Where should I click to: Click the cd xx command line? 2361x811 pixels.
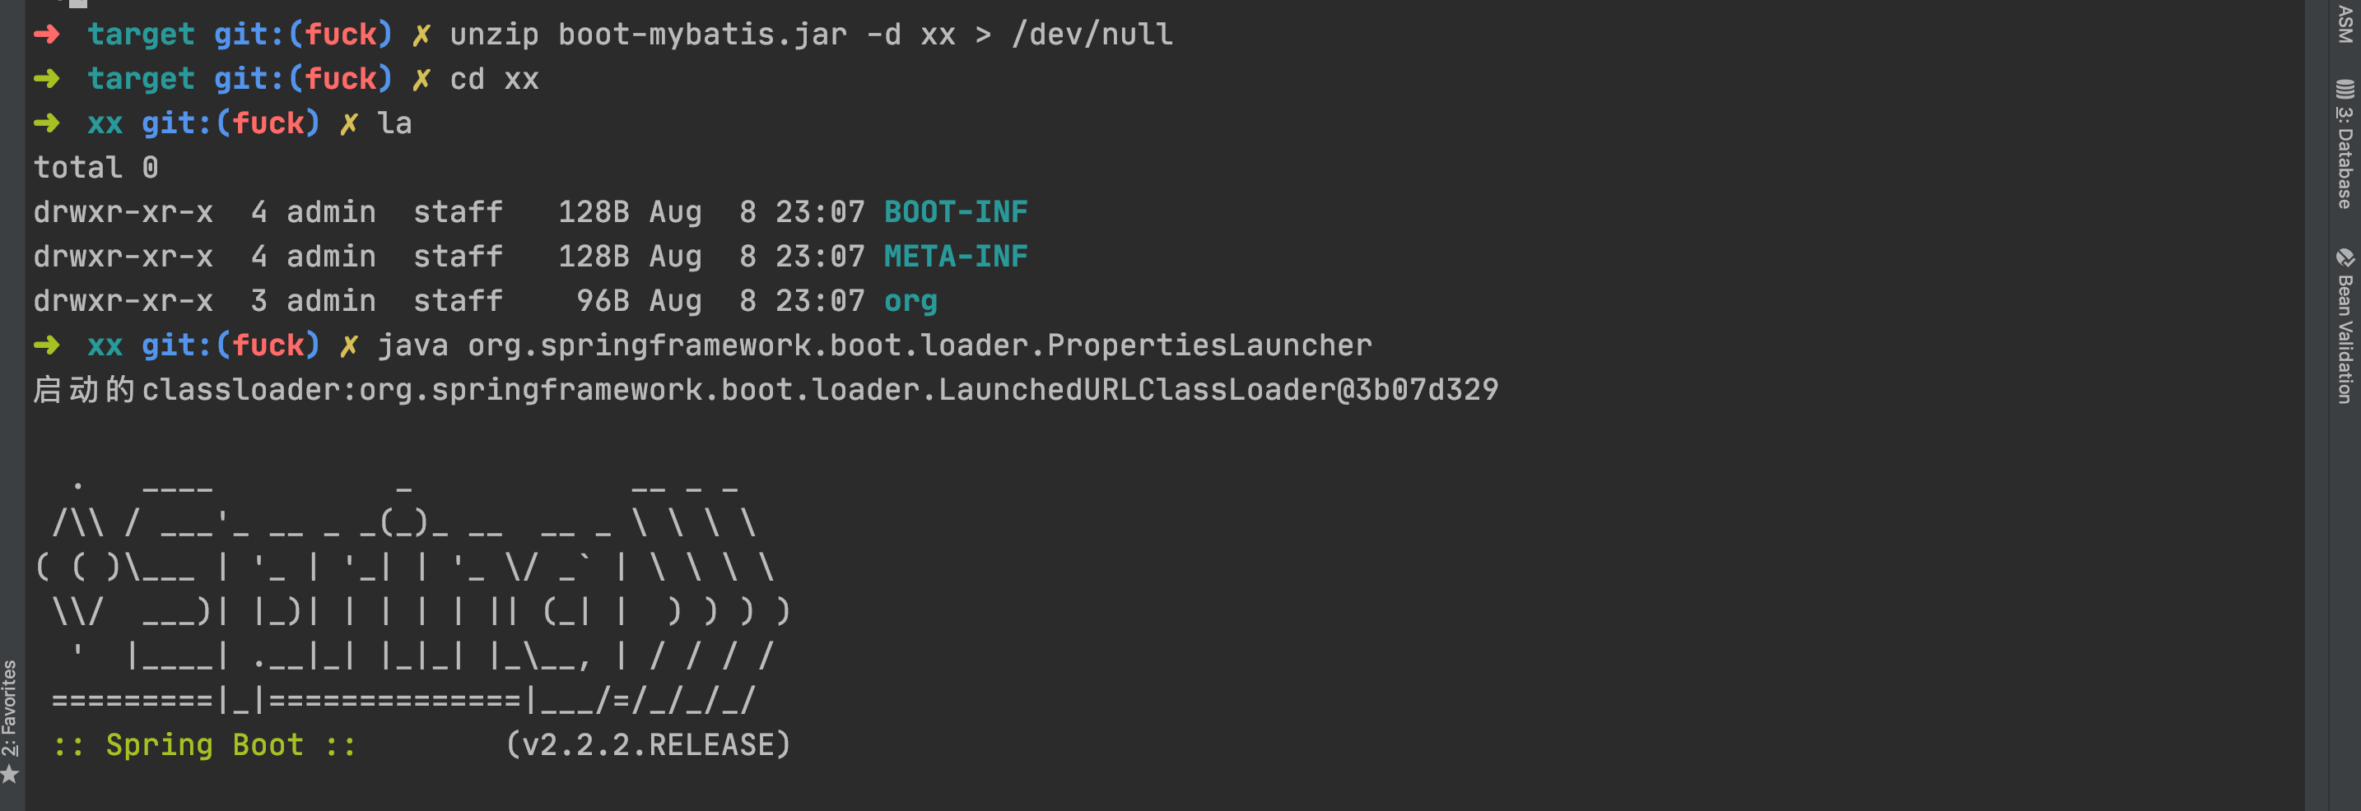tap(494, 79)
